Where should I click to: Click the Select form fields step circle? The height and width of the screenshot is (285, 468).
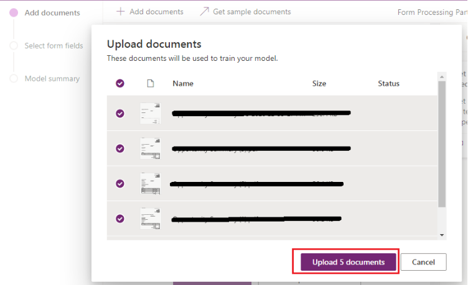coord(14,45)
